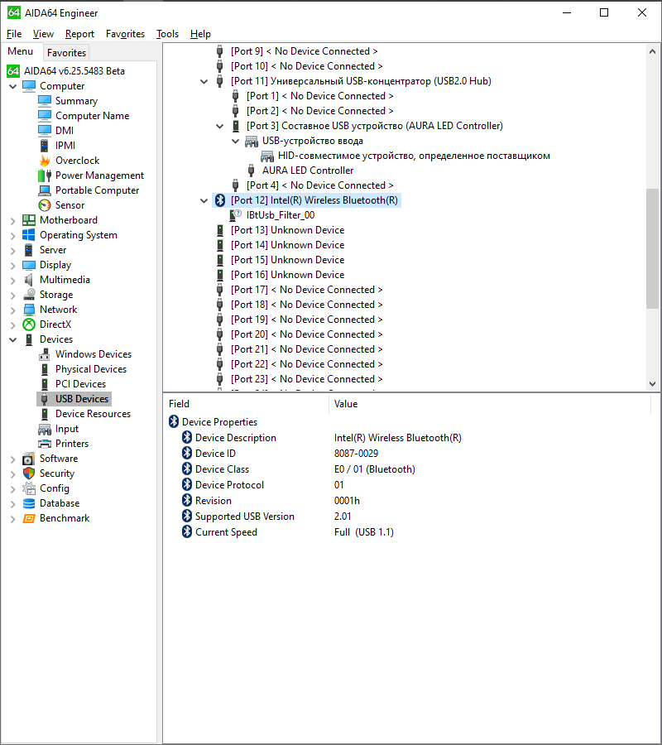Viewport: 662px width, 745px height.
Task: Click the Software icon in sidebar
Action: click(x=29, y=459)
